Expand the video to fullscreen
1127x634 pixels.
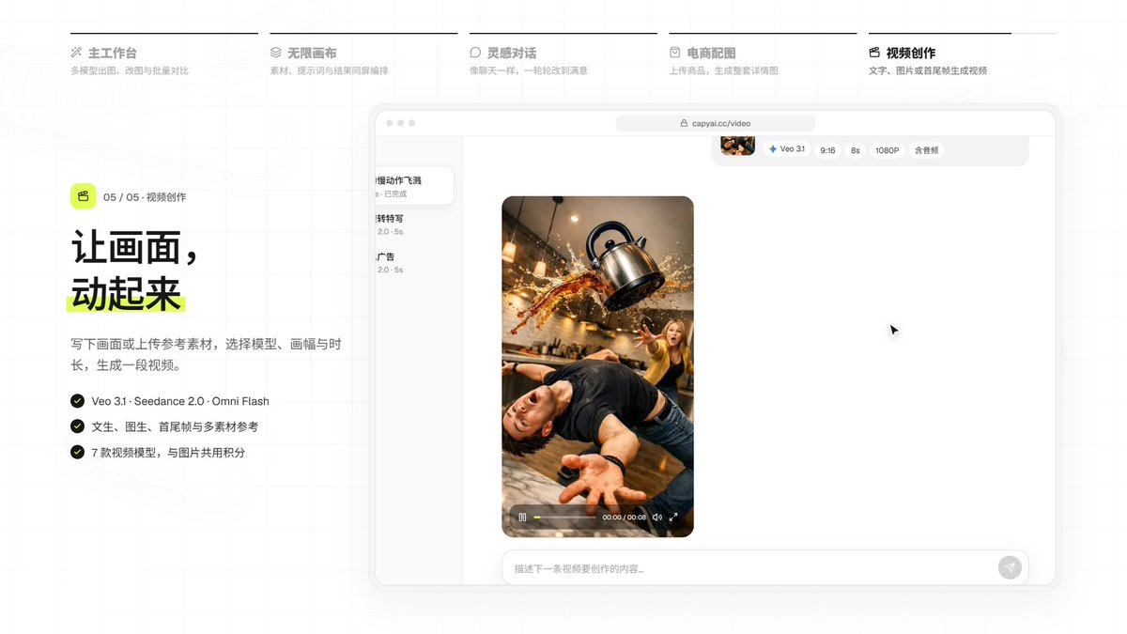tap(673, 517)
